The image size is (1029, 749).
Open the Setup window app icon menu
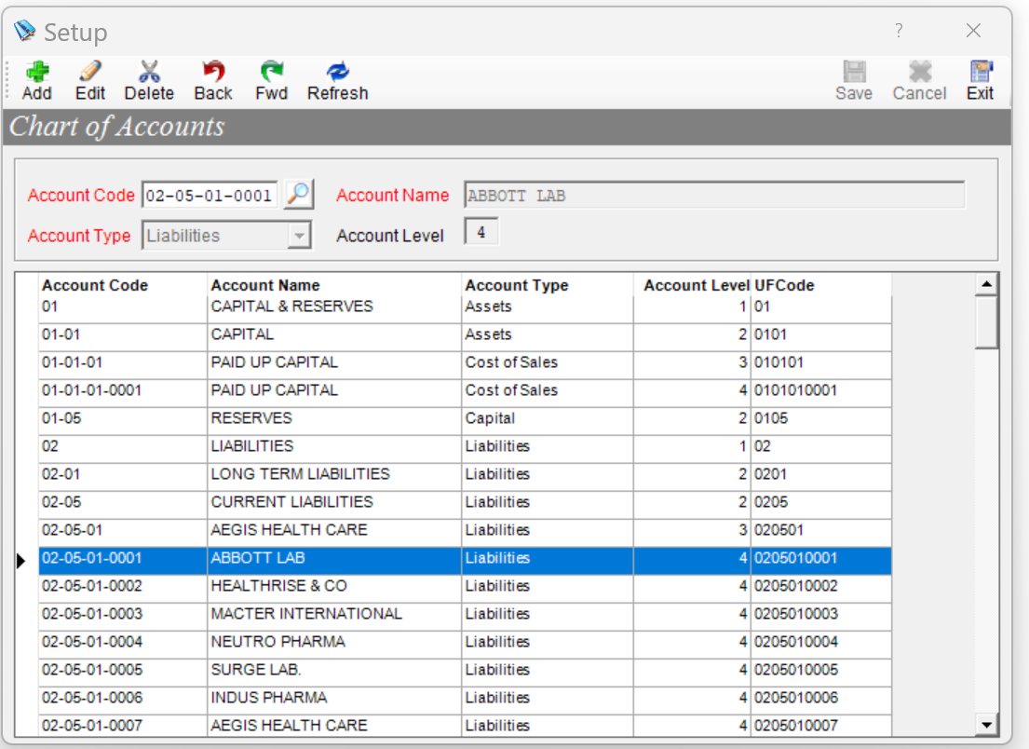(25, 30)
